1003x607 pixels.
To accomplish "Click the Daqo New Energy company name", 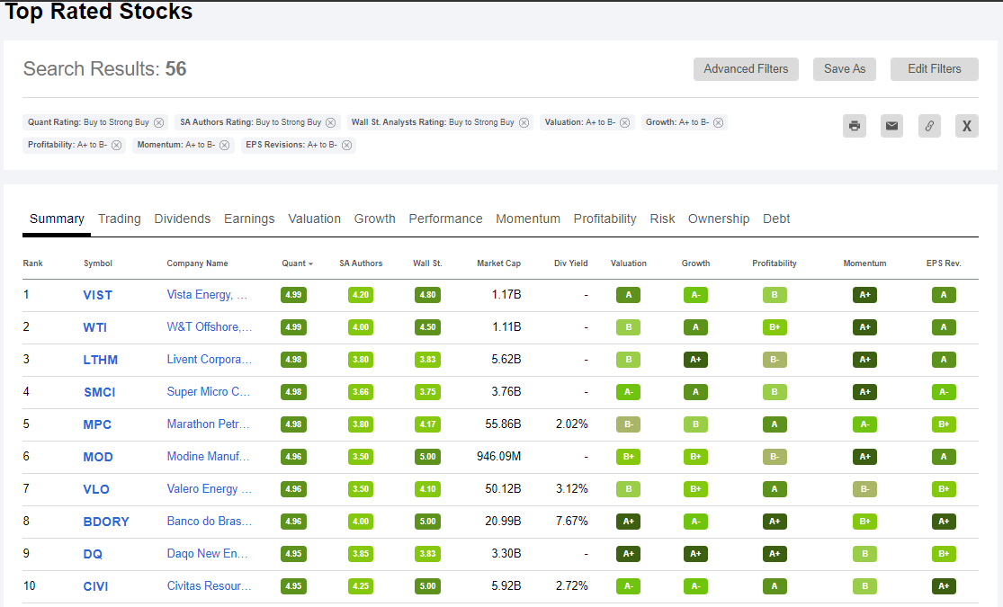I will [x=207, y=553].
